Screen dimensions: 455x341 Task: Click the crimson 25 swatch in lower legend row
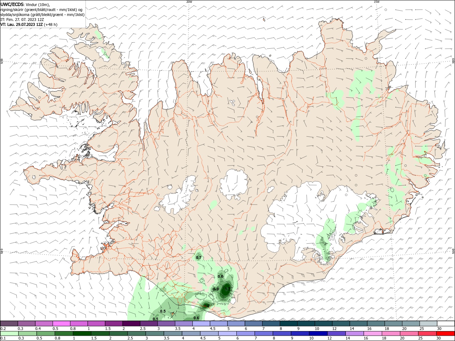[427, 334]
